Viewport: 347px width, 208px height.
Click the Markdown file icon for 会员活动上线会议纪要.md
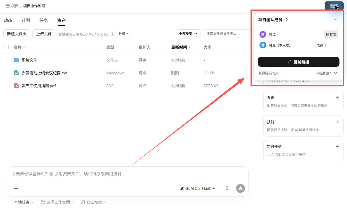point(16,73)
